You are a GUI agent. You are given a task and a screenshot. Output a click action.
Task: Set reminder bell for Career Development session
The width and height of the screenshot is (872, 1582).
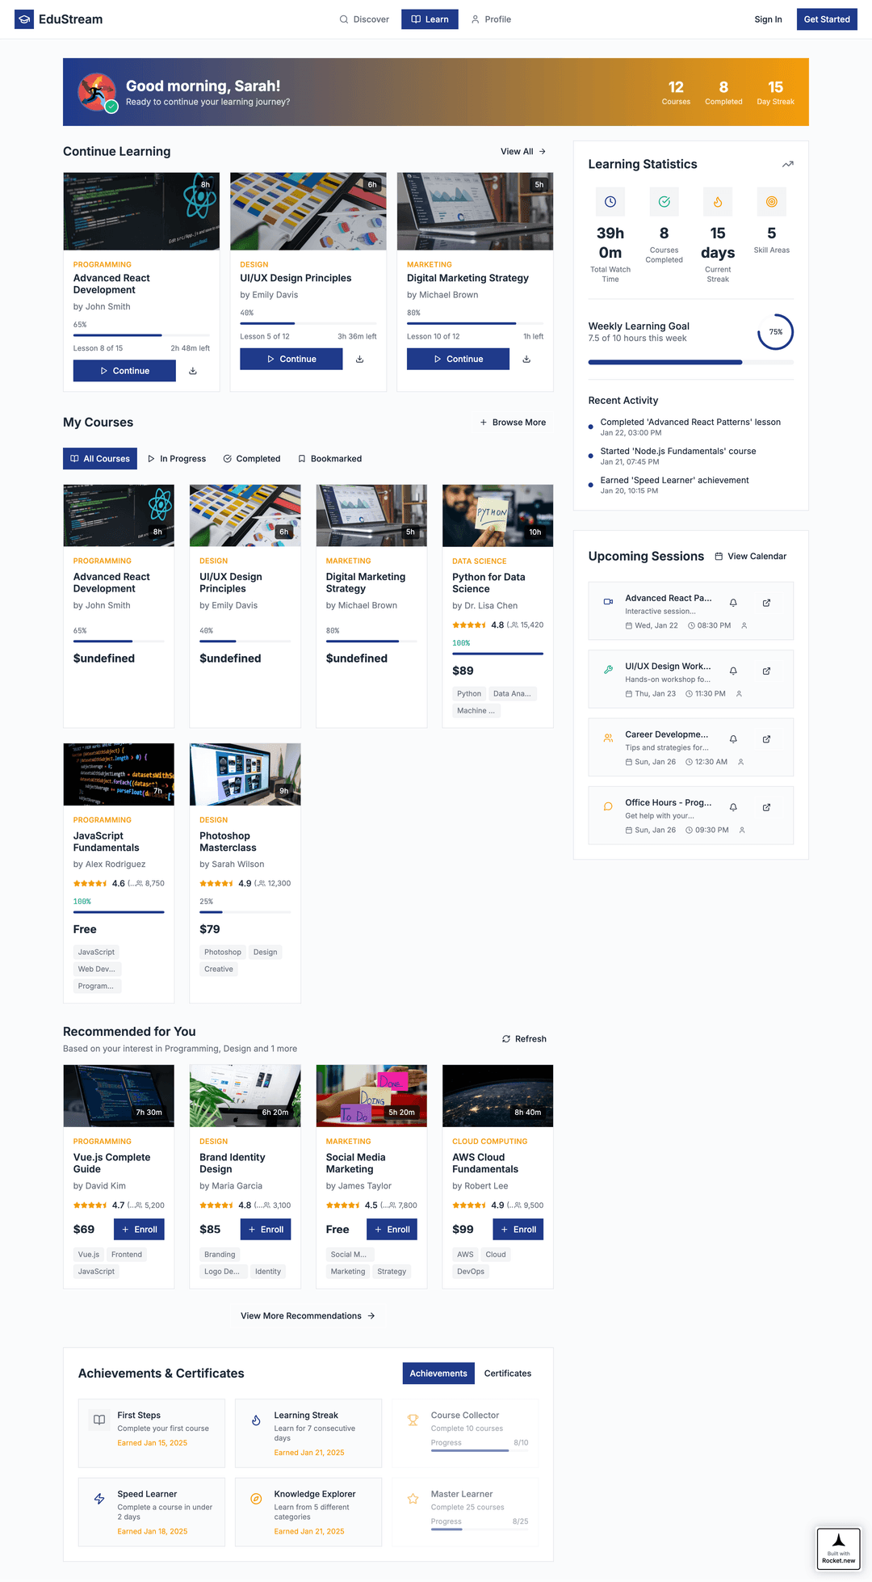tap(733, 739)
